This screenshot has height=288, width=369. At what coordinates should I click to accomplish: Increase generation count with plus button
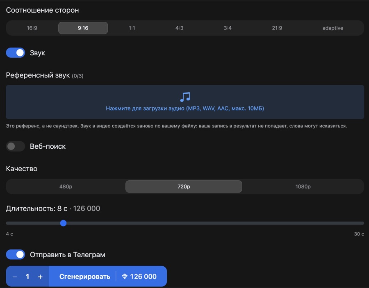pos(40,277)
